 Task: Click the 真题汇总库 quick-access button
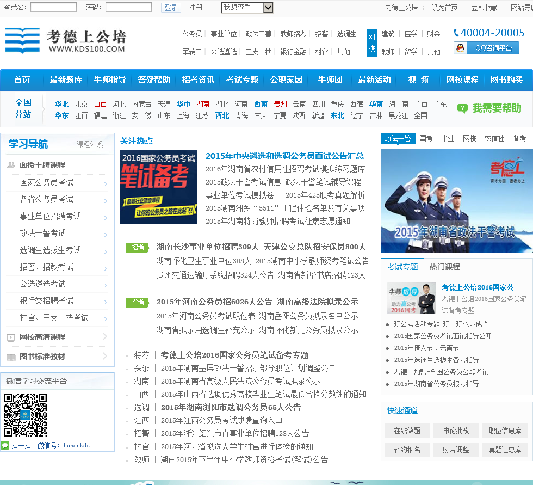tap(505, 450)
